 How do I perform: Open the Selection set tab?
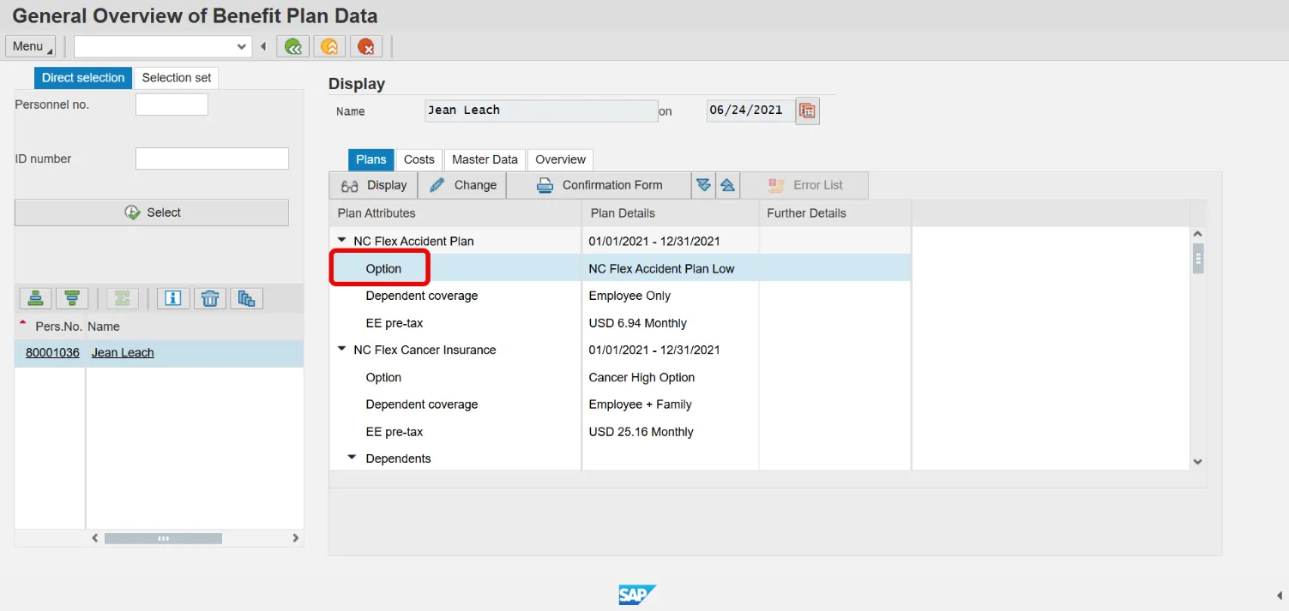click(x=177, y=78)
